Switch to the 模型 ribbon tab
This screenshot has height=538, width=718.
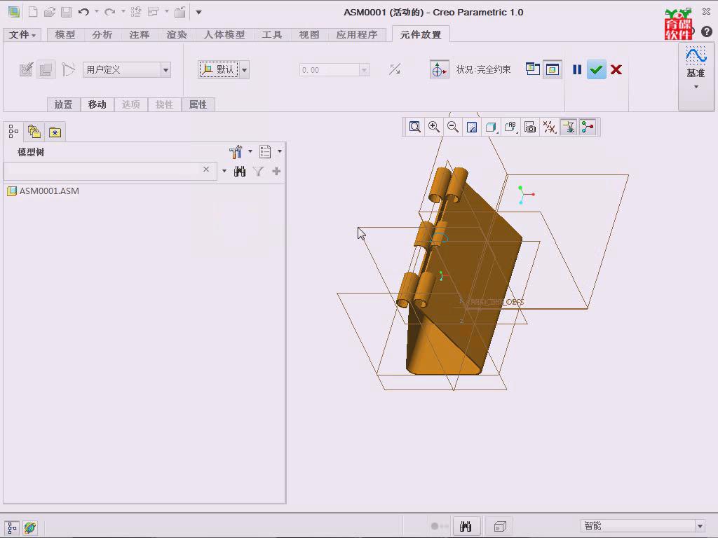(65, 35)
